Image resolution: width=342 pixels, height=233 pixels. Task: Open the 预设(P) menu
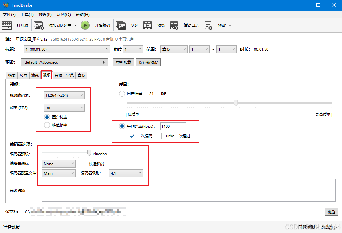(x=45, y=14)
